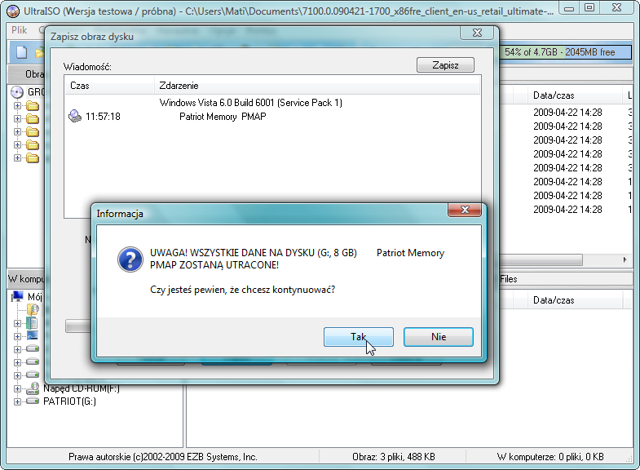This screenshot has width=640, height=470.
Task: Select the CD disc root icon in image tree
Action: (17, 92)
